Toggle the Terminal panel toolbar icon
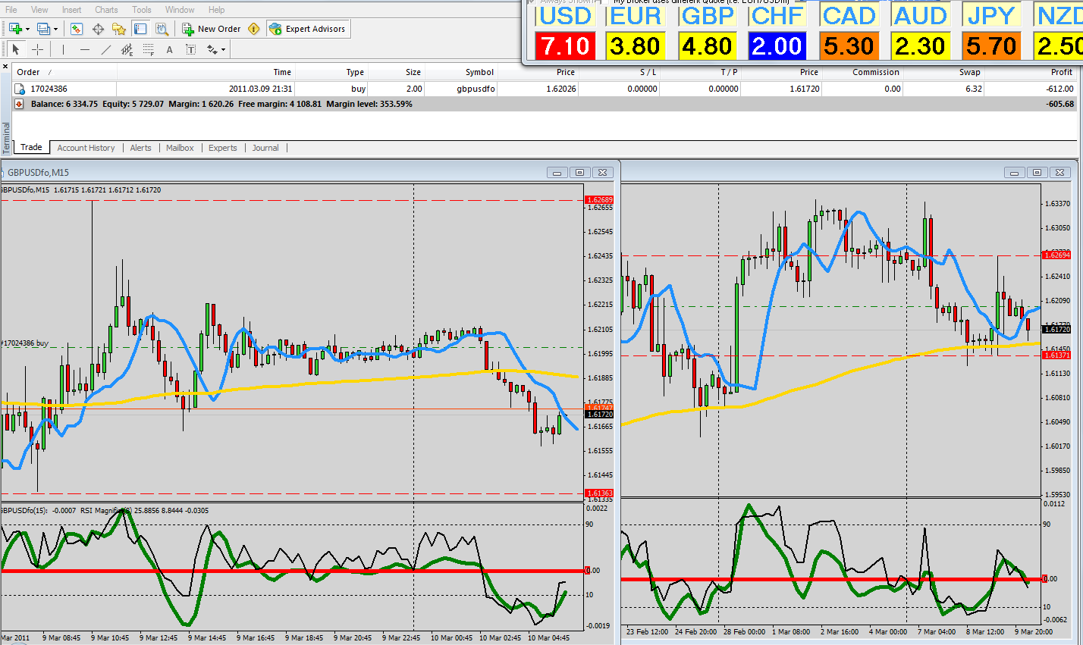 [x=140, y=29]
